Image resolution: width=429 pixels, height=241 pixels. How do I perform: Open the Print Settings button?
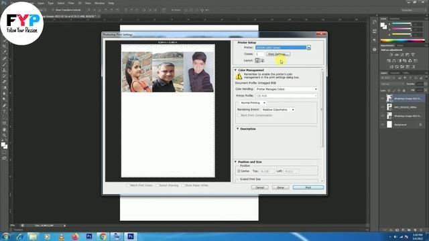(x=278, y=54)
